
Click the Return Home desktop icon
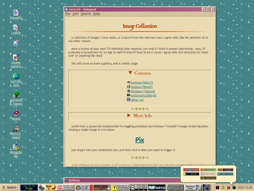click(x=16, y=132)
